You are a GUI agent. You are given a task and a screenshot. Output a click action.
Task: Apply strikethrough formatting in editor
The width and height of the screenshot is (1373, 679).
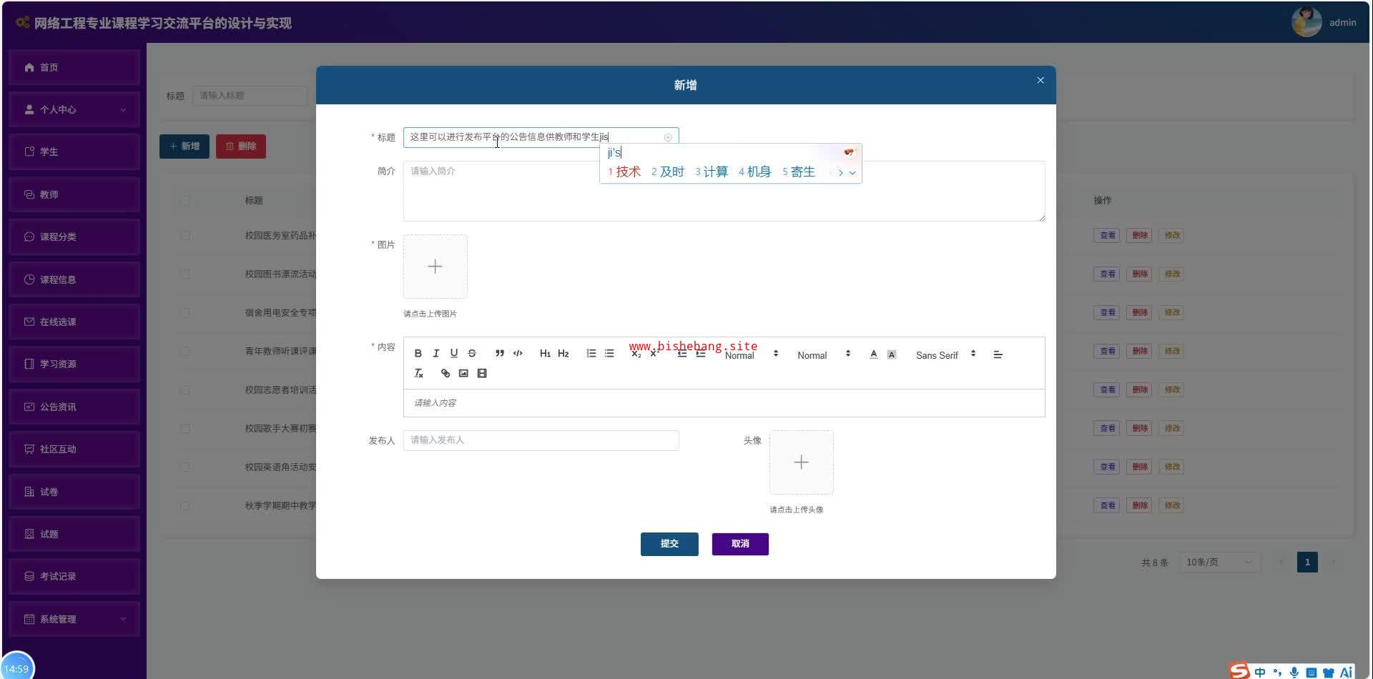pos(472,353)
